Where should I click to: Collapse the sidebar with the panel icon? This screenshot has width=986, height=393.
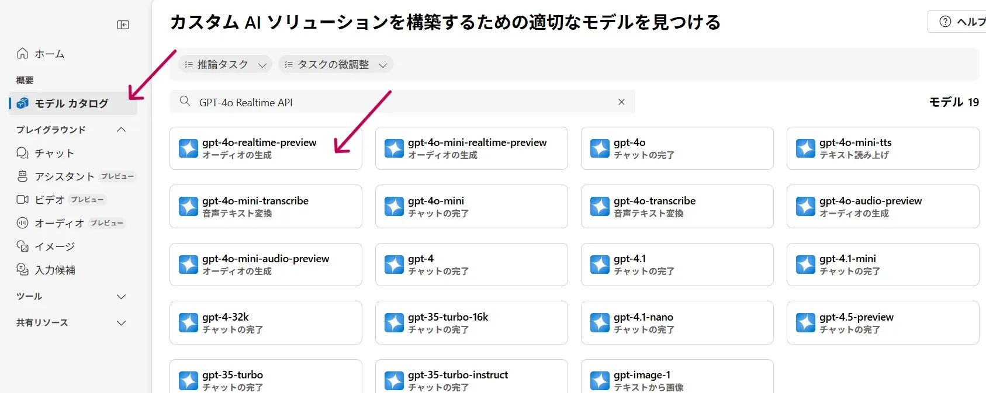coord(123,25)
